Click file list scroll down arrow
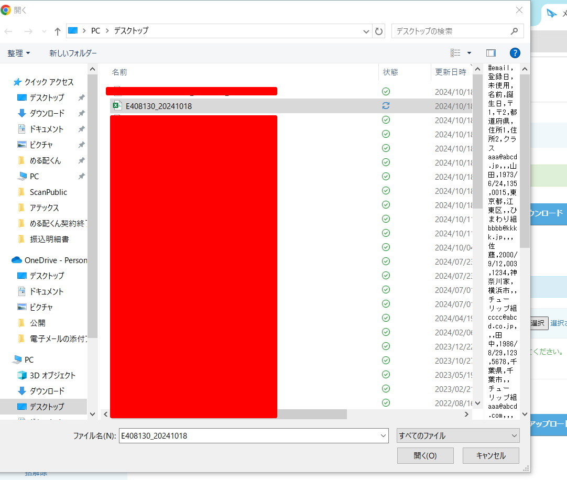Screen dimensions: 567x480 478,403
